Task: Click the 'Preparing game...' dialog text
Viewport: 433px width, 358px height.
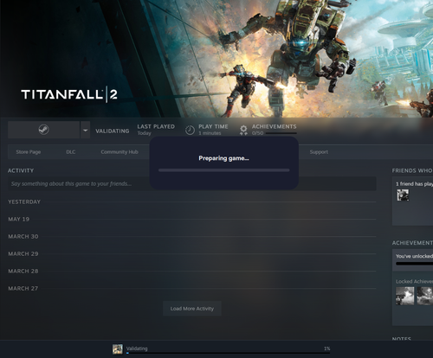Action: click(223, 158)
